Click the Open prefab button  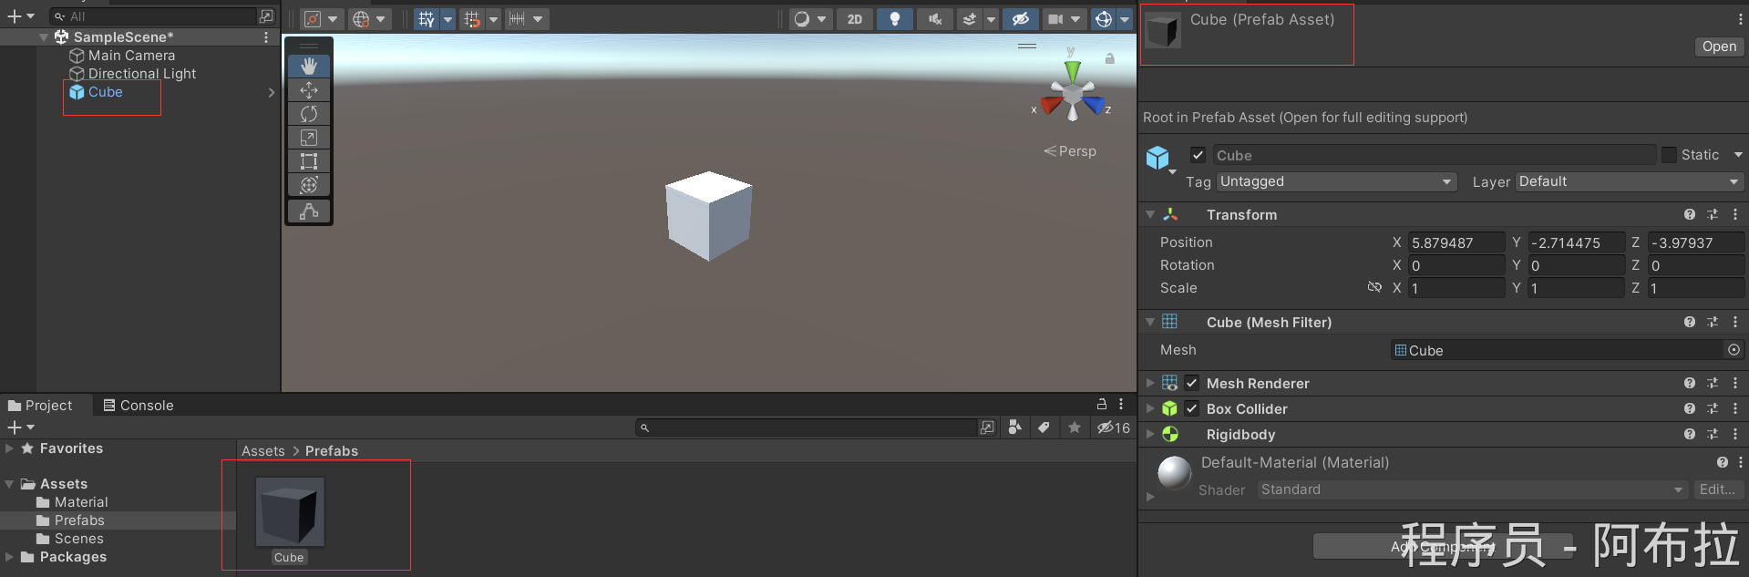(x=1718, y=46)
